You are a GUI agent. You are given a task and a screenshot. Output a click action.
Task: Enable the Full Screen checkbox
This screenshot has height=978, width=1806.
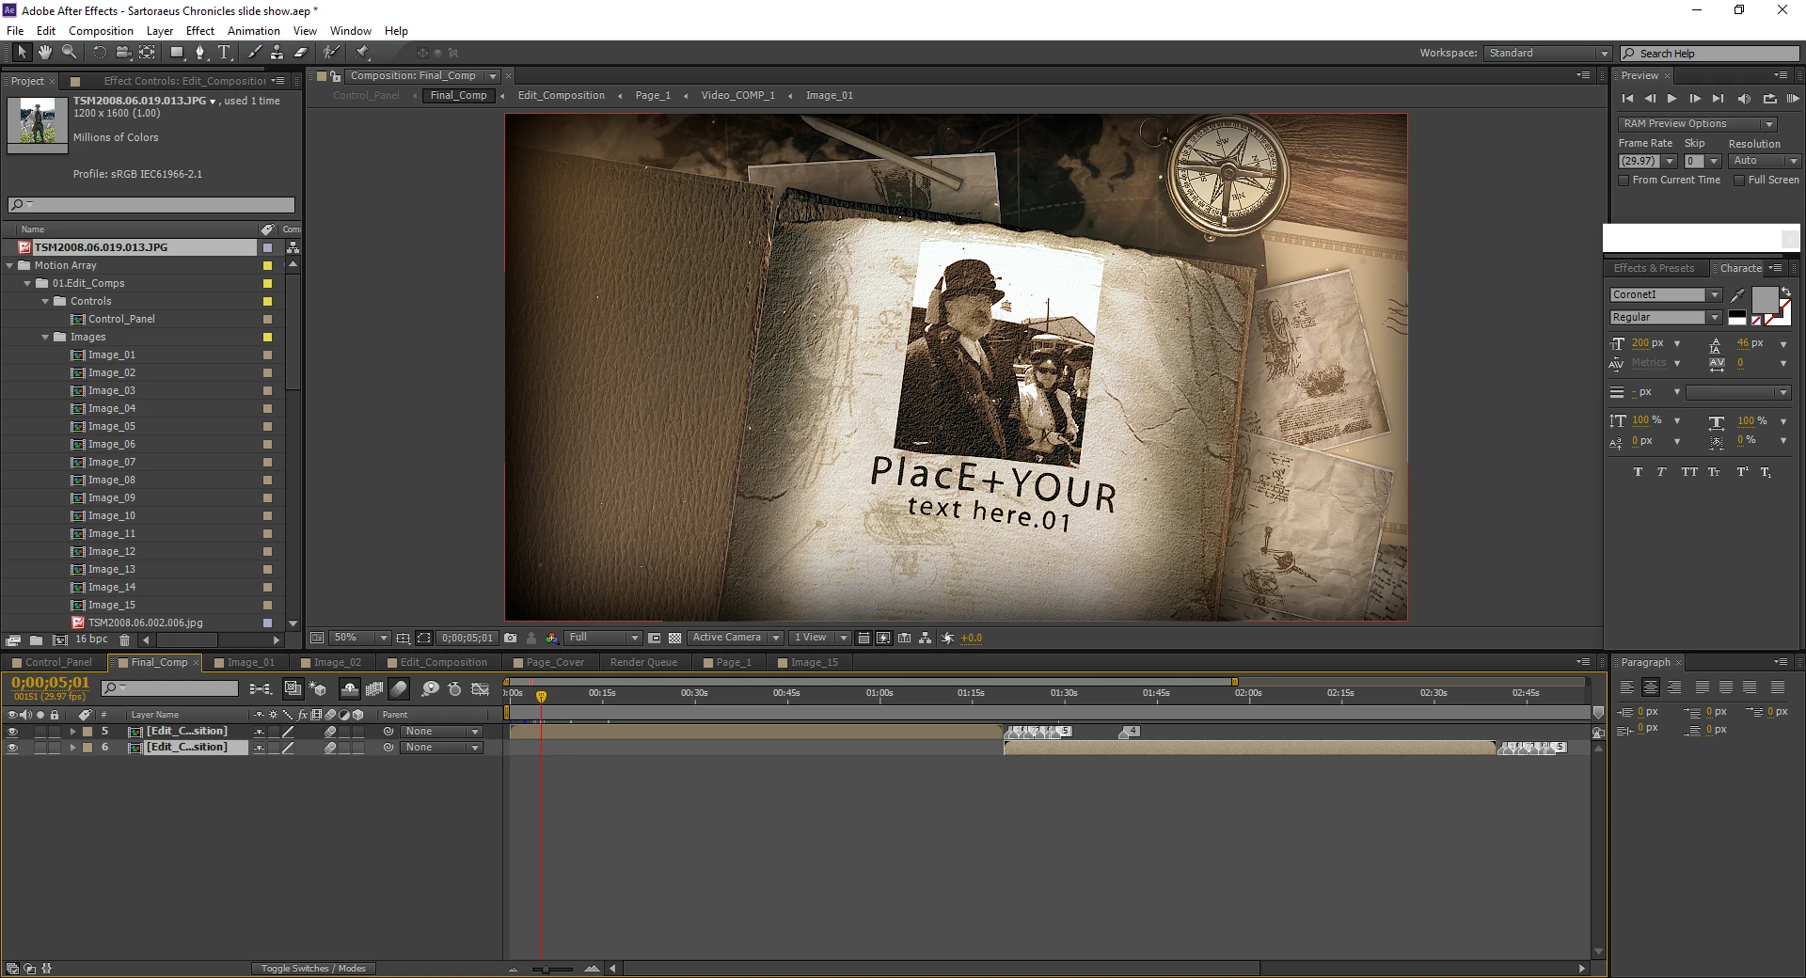coord(1739,181)
